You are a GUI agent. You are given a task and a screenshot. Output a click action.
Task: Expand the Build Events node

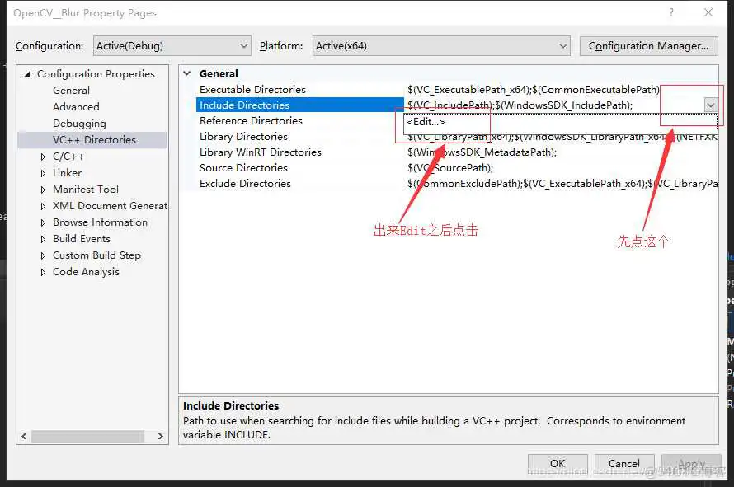[x=43, y=239]
